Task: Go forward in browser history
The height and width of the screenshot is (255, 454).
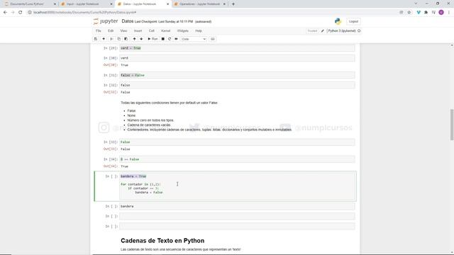Action: [x=13, y=13]
